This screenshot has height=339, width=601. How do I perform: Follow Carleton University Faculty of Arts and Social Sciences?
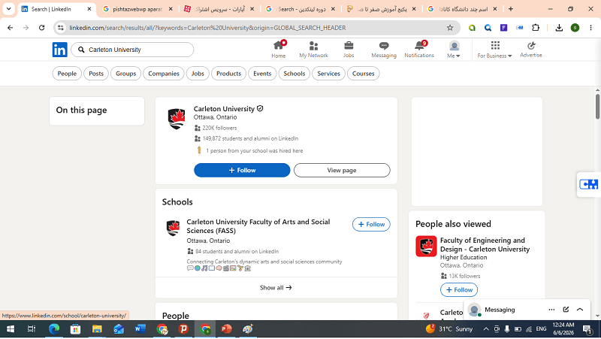pos(371,224)
